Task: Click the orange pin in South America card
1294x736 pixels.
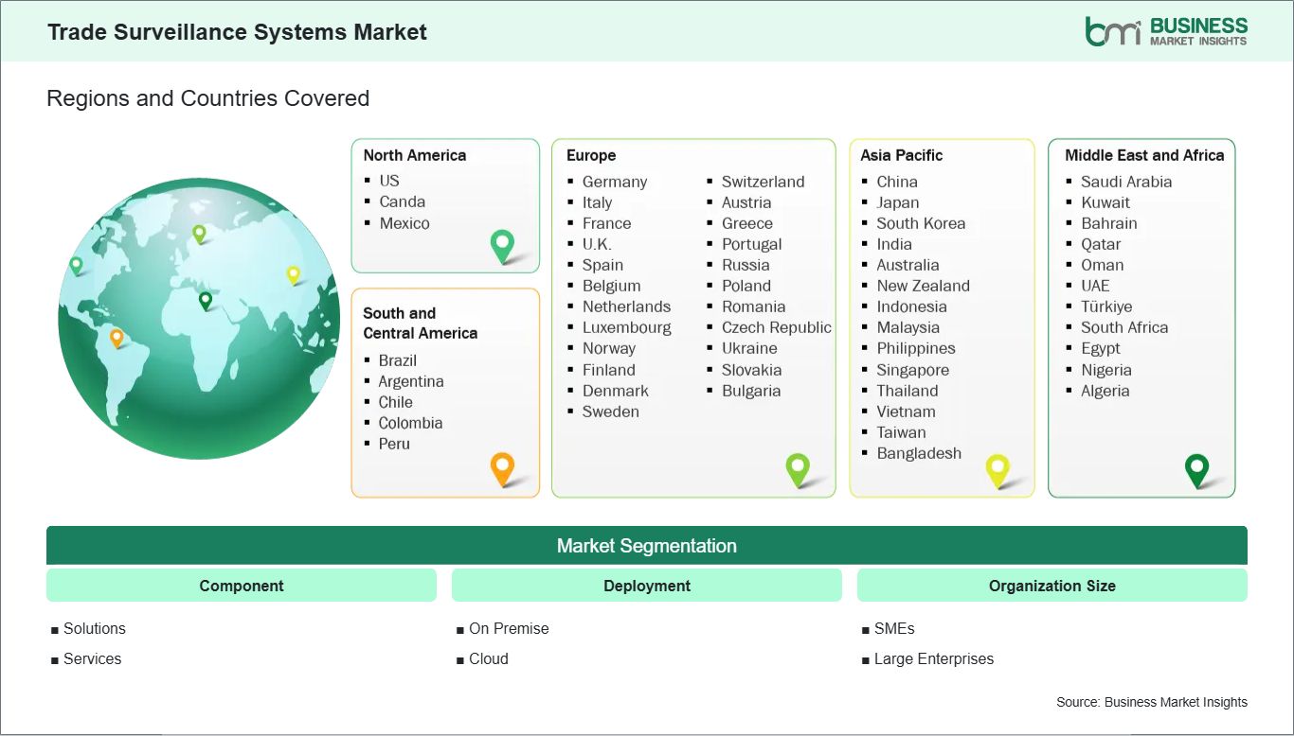Action: (x=502, y=467)
